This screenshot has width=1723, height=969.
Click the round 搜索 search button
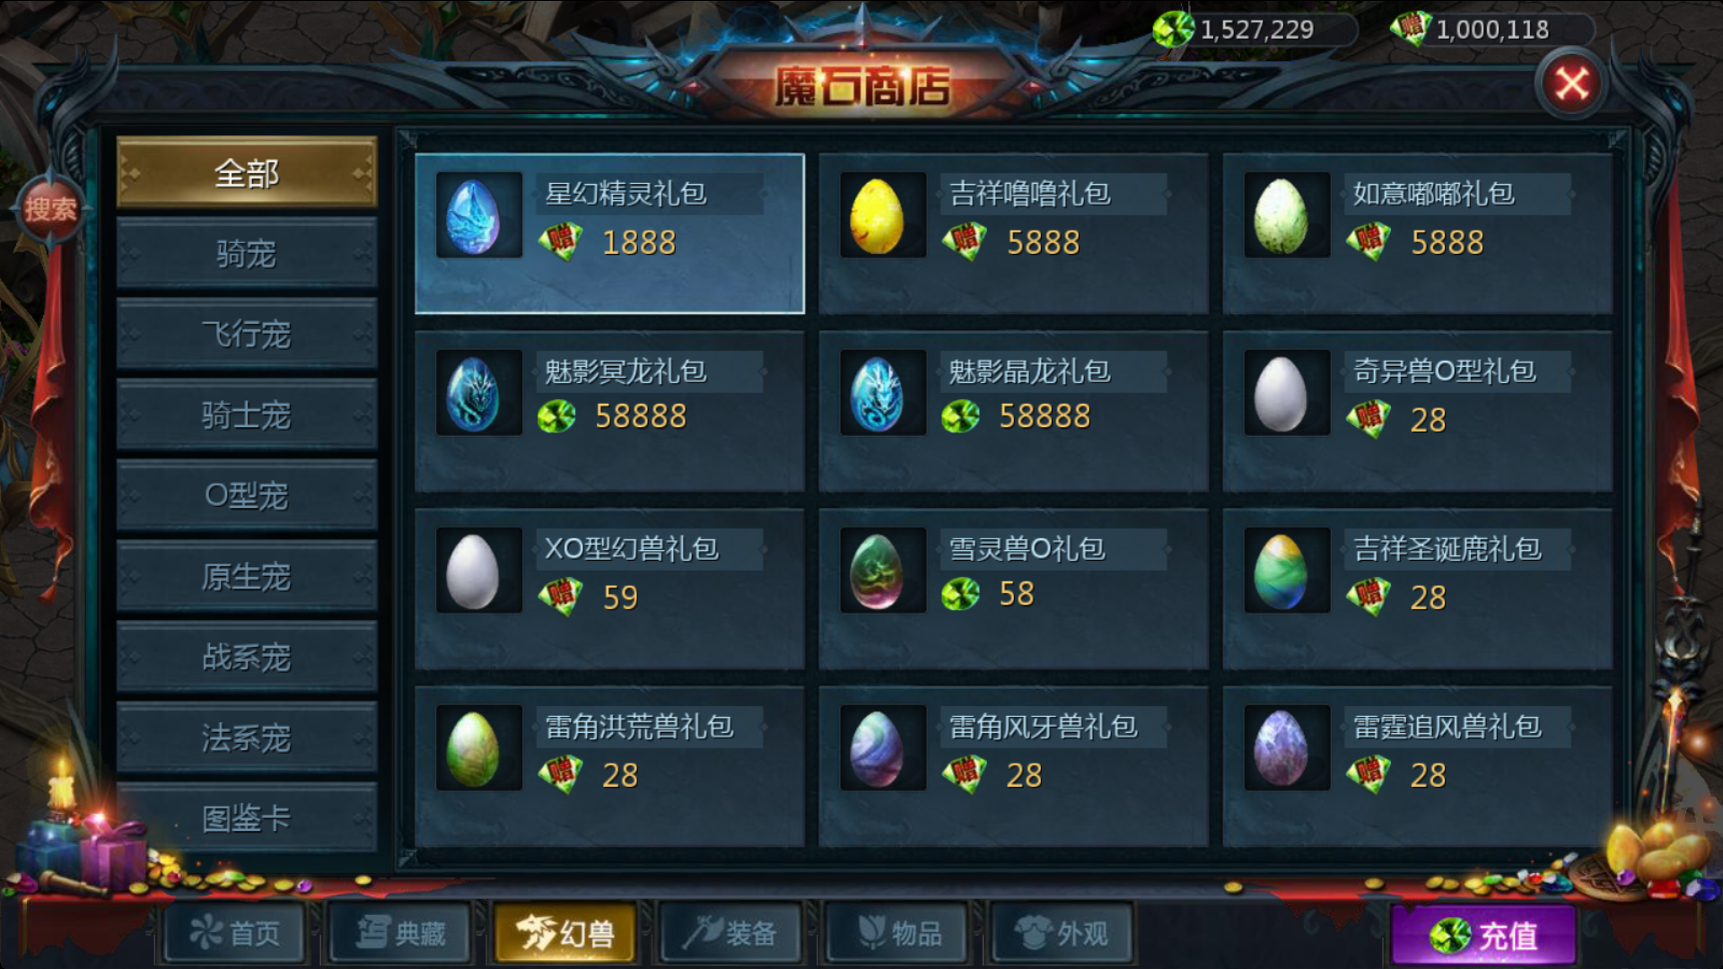tap(50, 209)
